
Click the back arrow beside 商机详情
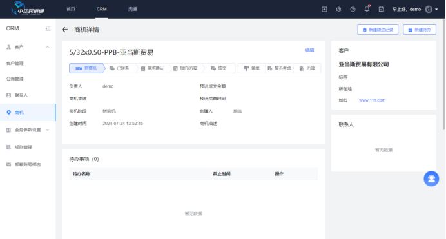65,30
